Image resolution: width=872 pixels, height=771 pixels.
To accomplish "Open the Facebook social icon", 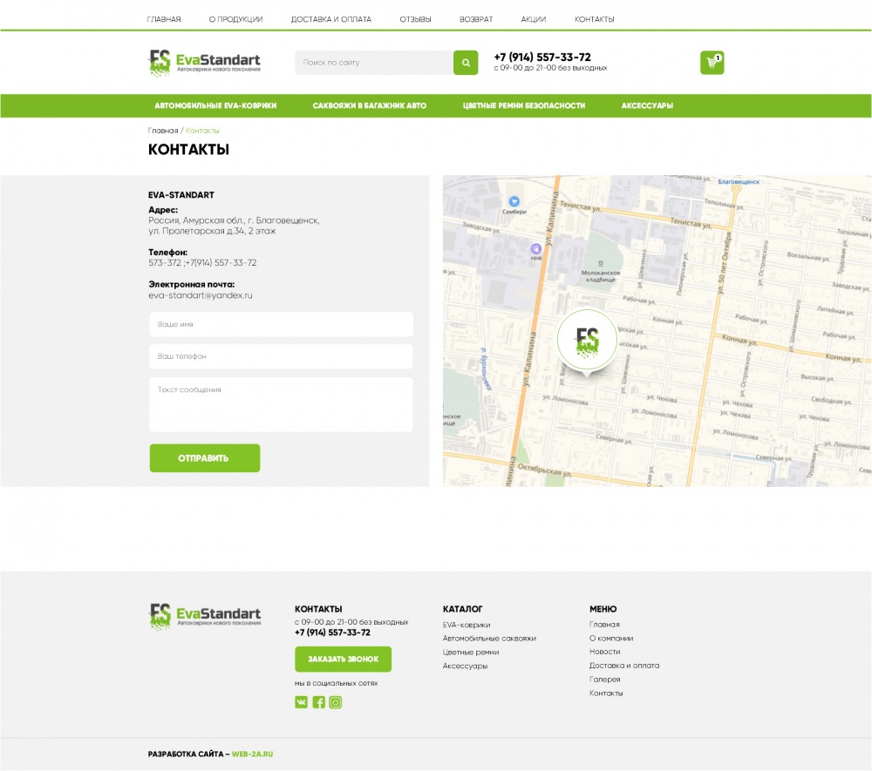I will [x=318, y=702].
